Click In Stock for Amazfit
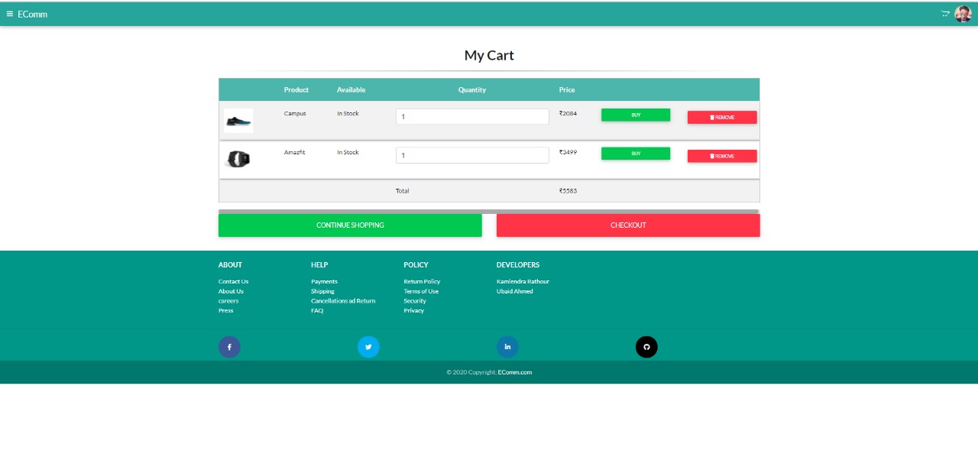The height and width of the screenshot is (473, 978). tap(348, 152)
